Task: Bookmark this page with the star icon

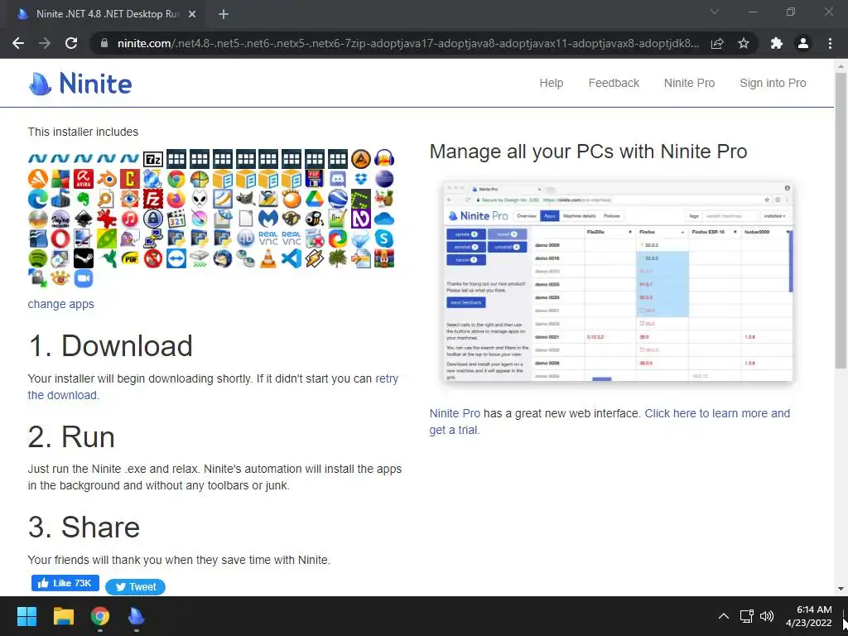Action: click(744, 43)
